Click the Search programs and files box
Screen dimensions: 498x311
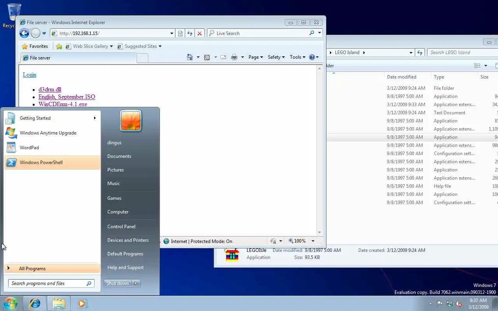click(51, 283)
